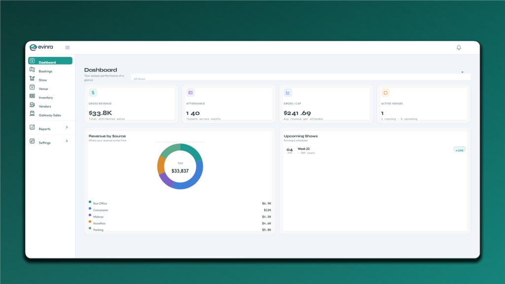Image resolution: width=505 pixels, height=284 pixels.
Task: Open the Inventory menu item
Action: (x=46, y=98)
